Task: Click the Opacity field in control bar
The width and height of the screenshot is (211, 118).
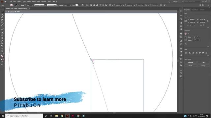Action: pyautogui.click(x=67, y=5)
